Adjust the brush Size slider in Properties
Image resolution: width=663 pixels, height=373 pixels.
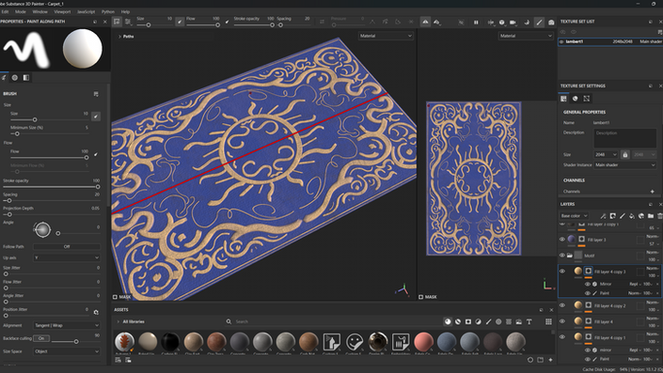(x=50, y=120)
